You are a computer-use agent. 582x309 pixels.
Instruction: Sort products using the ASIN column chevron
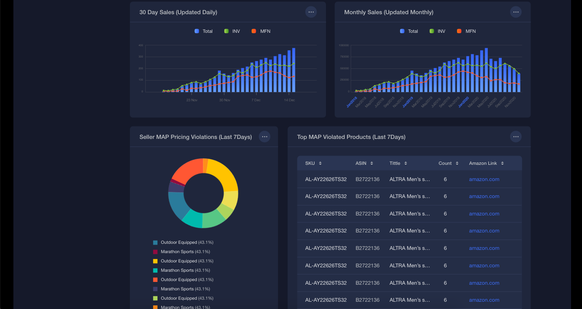(x=373, y=163)
